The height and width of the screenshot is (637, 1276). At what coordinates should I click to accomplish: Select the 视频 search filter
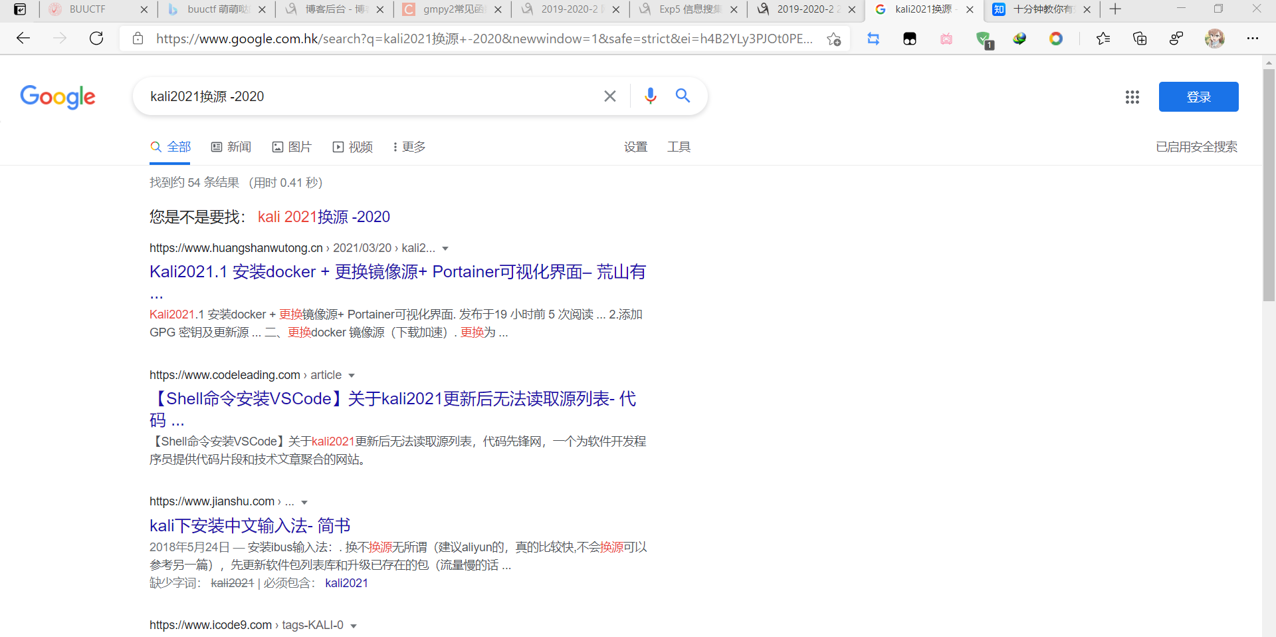pyautogui.click(x=353, y=147)
